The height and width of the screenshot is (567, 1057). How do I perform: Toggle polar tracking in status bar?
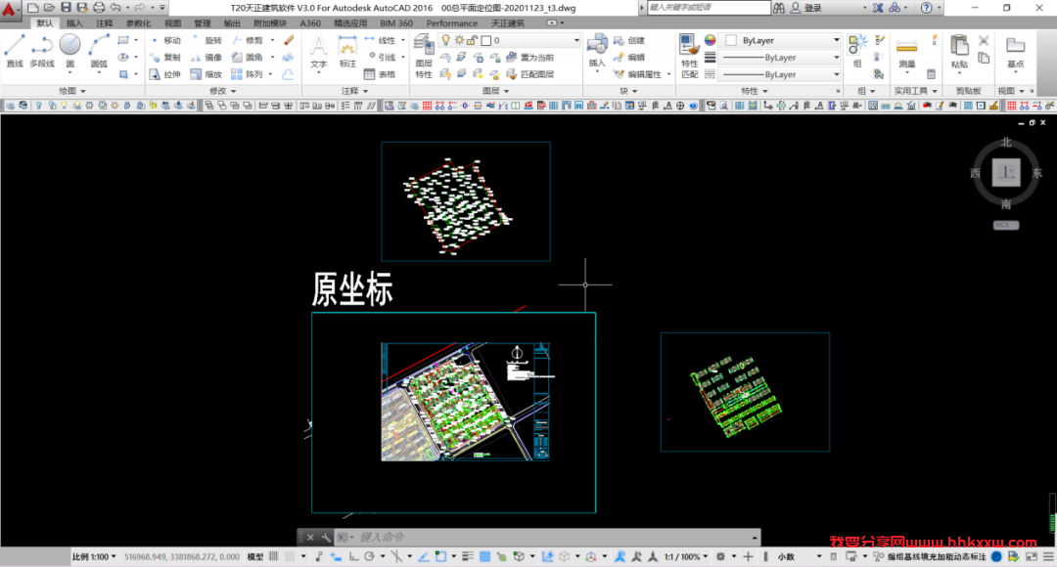369,556
